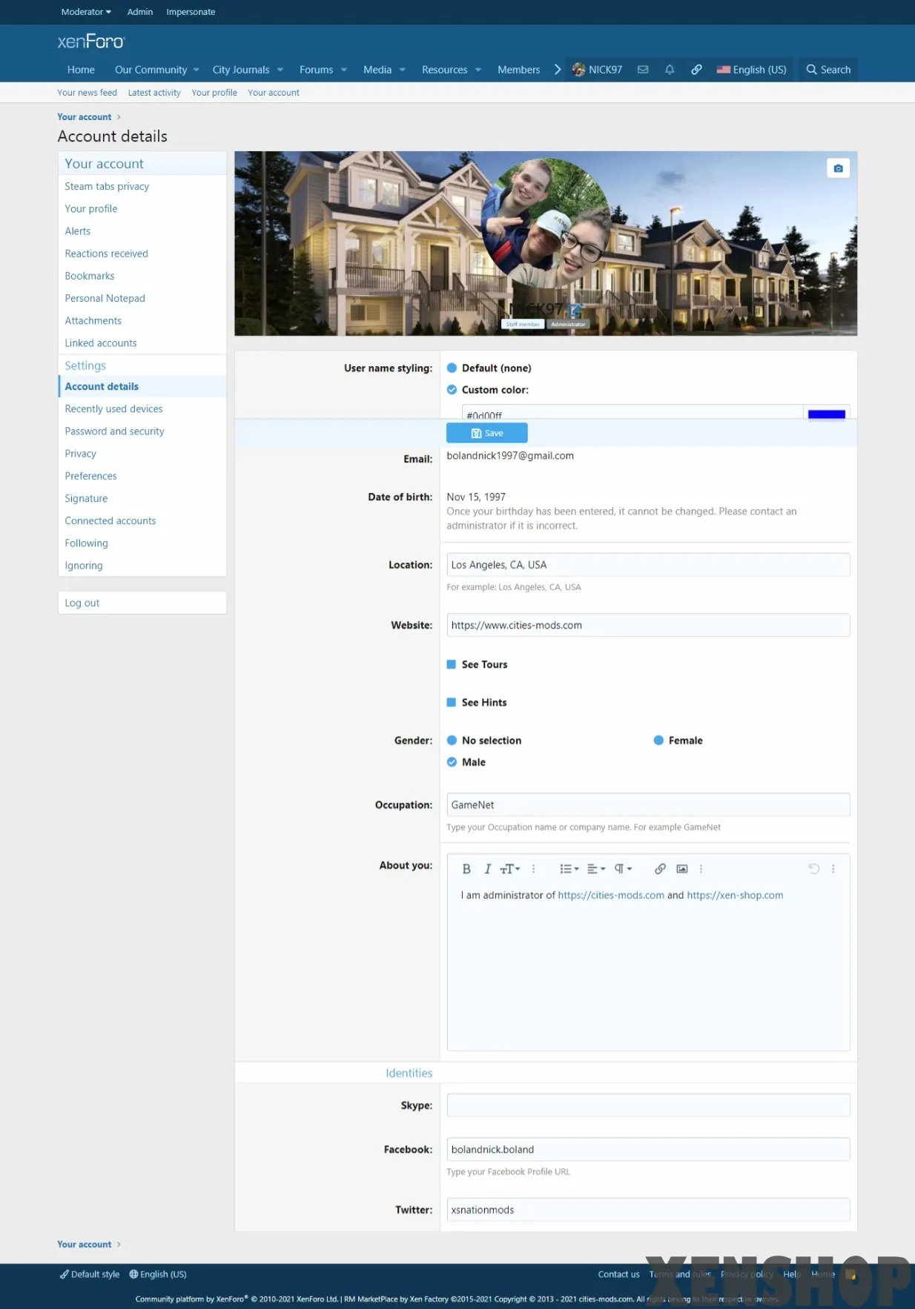Open the alerts bell icon
The width and height of the screenshot is (915, 1309).
click(670, 70)
